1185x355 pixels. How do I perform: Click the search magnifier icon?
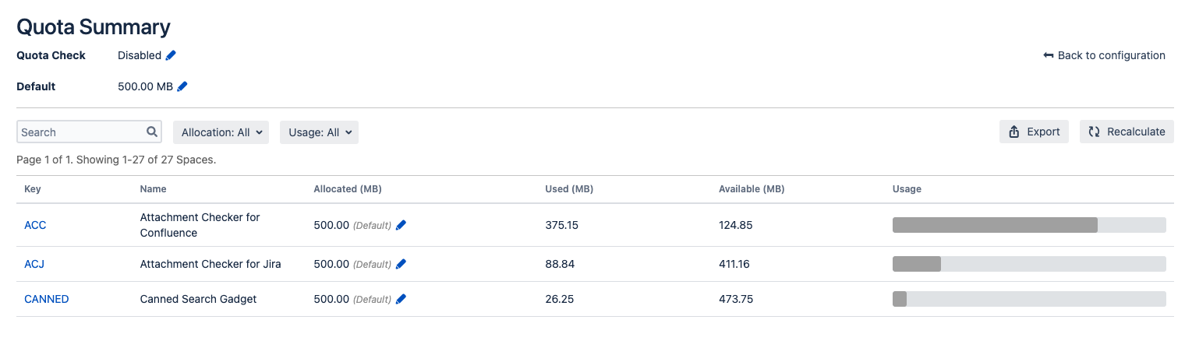152,132
